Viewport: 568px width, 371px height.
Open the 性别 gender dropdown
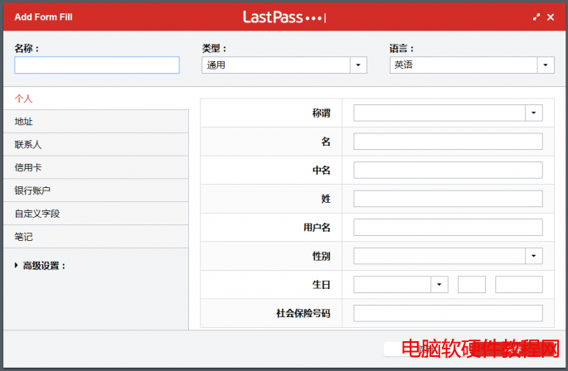[x=448, y=256]
